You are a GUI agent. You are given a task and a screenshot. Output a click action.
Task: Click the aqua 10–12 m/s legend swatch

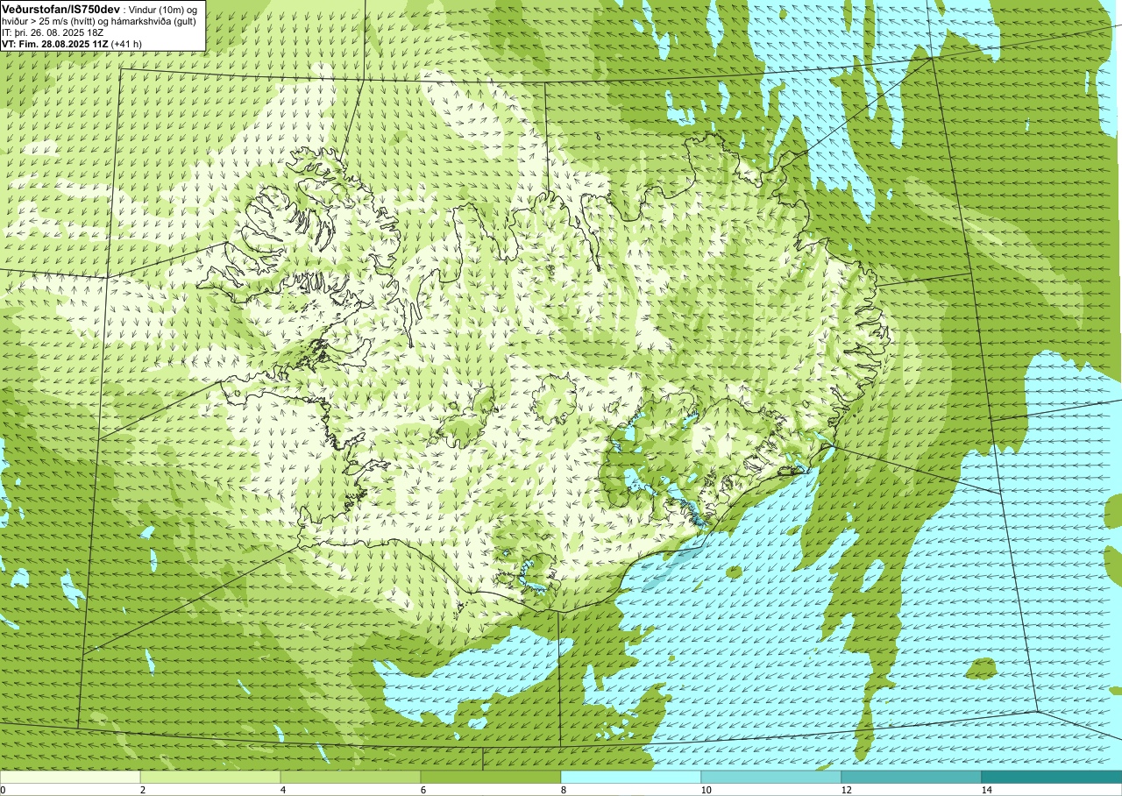[x=771, y=777]
